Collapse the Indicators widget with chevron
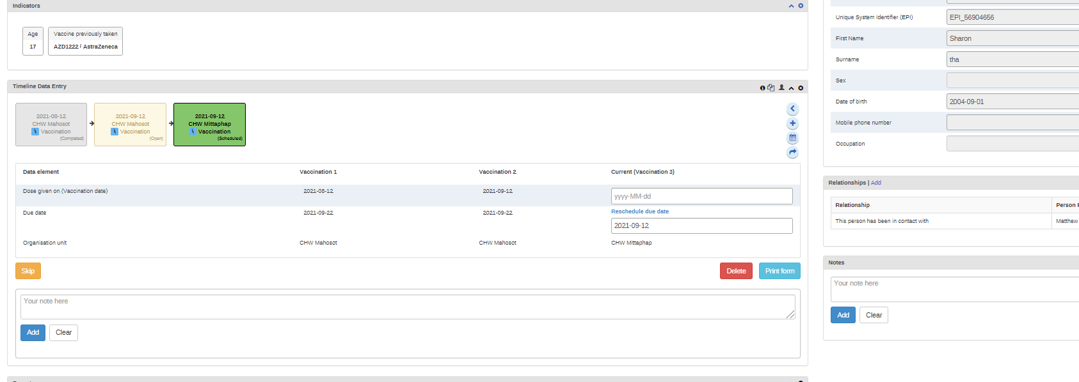Screen dimensions: 1079x382 coord(791,6)
